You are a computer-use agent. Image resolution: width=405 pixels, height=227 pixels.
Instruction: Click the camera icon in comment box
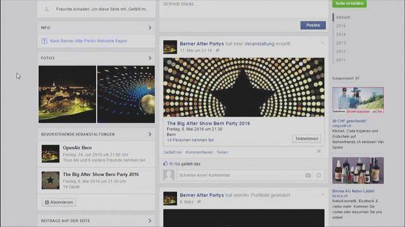coord(308,175)
